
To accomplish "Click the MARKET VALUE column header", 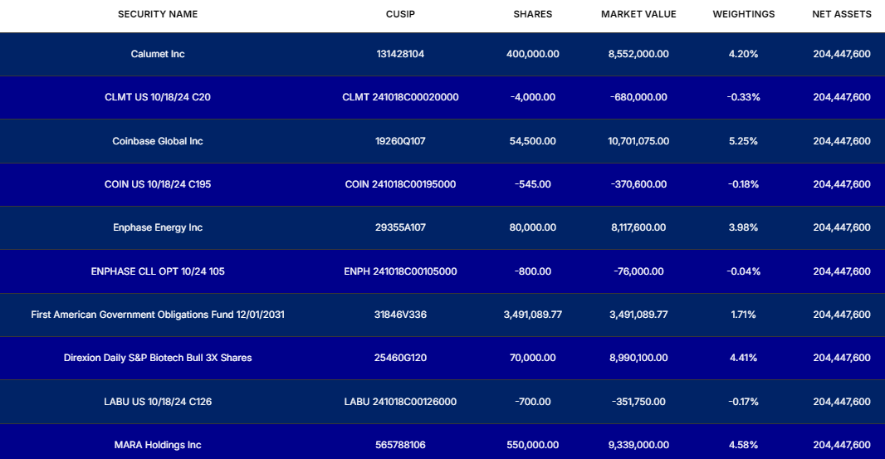I will click(x=638, y=14).
